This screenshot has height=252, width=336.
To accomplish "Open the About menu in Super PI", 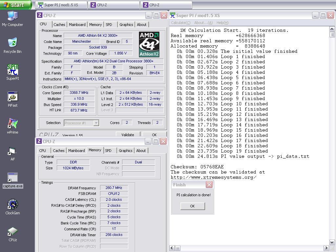I will [x=203, y=23].
